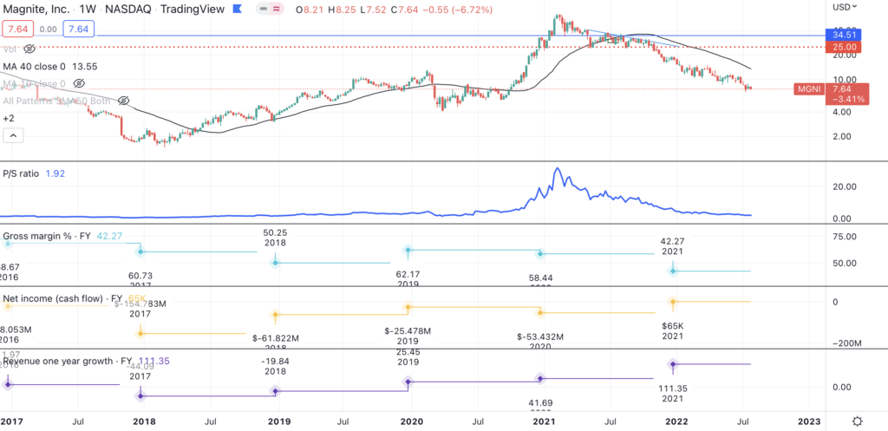
Task: Click the 2018 net income data marker
Action: [275, 314]
